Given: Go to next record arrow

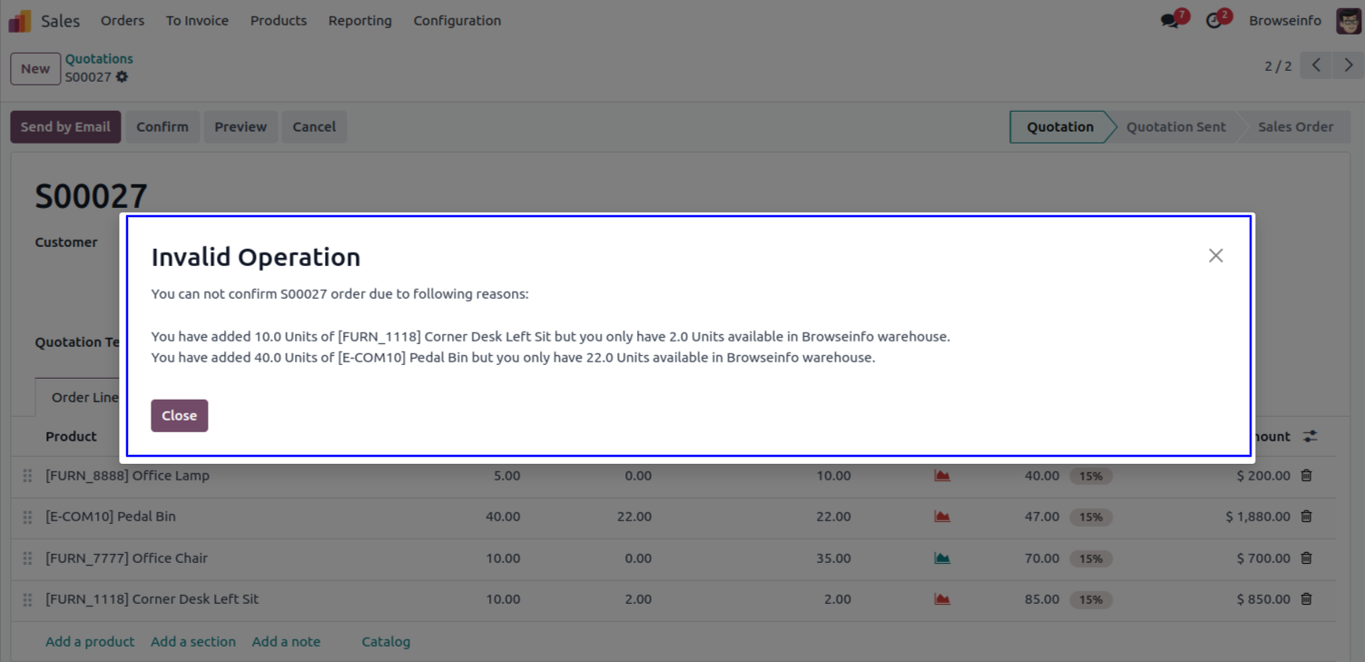Looking at the screenshot, I should click(x=1348, y=65).
